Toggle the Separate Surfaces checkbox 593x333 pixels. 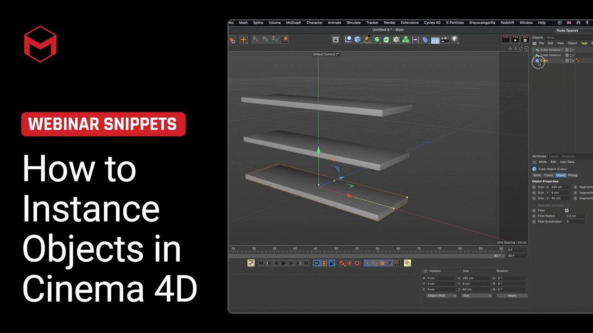click(567, 205)
